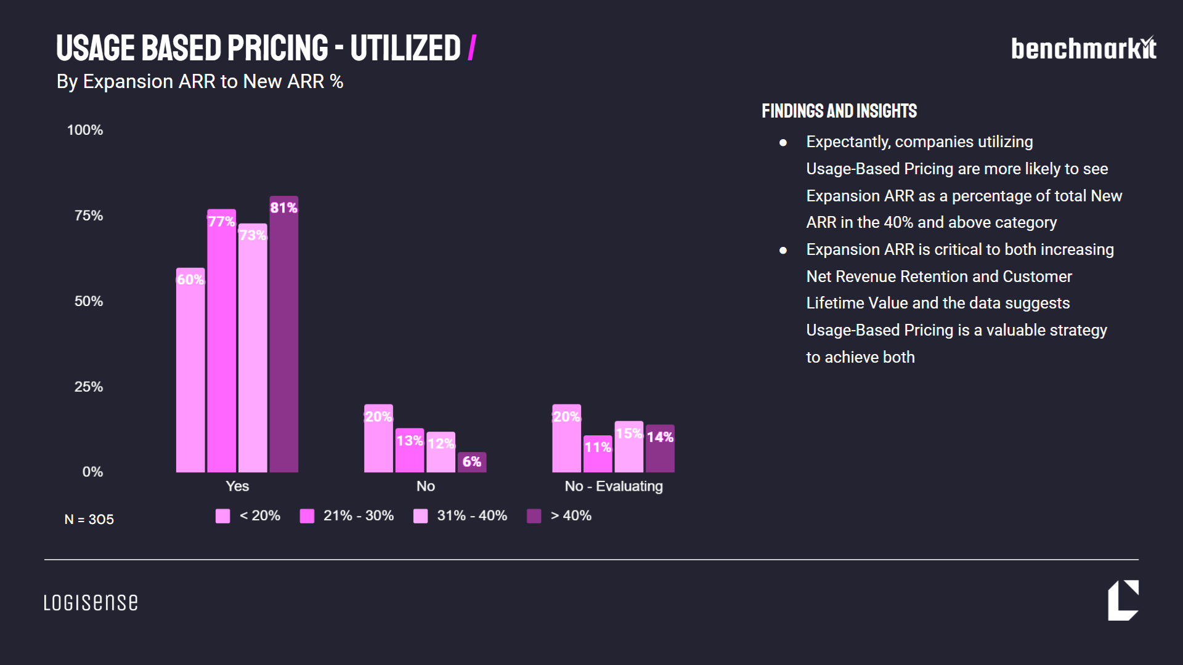This screenshot has width=1183, height=665.
Task: Click the 60% bar in Yes group
Action: [190, 371]
